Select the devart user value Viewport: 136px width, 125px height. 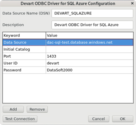[x=90, y=63]
